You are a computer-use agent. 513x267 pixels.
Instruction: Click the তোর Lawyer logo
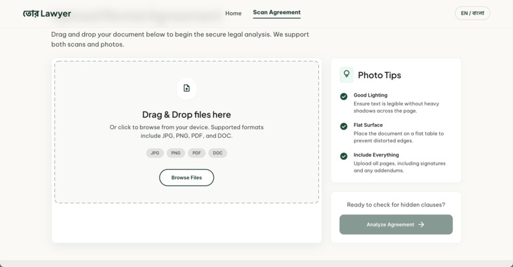click(x=47, y=13)
